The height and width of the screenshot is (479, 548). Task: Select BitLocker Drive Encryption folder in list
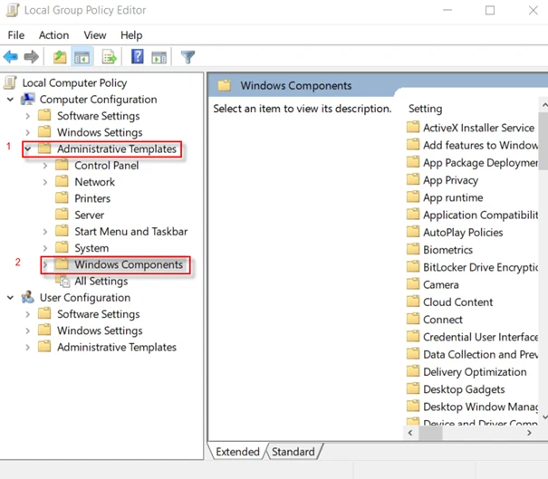click(x=480, y=267)
